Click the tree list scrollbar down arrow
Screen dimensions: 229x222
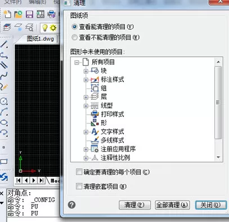click(x=218, y=157)
